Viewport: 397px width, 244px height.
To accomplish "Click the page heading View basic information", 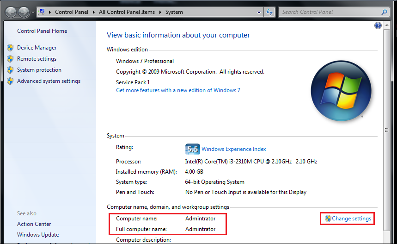I will click(x=178, y=35).
